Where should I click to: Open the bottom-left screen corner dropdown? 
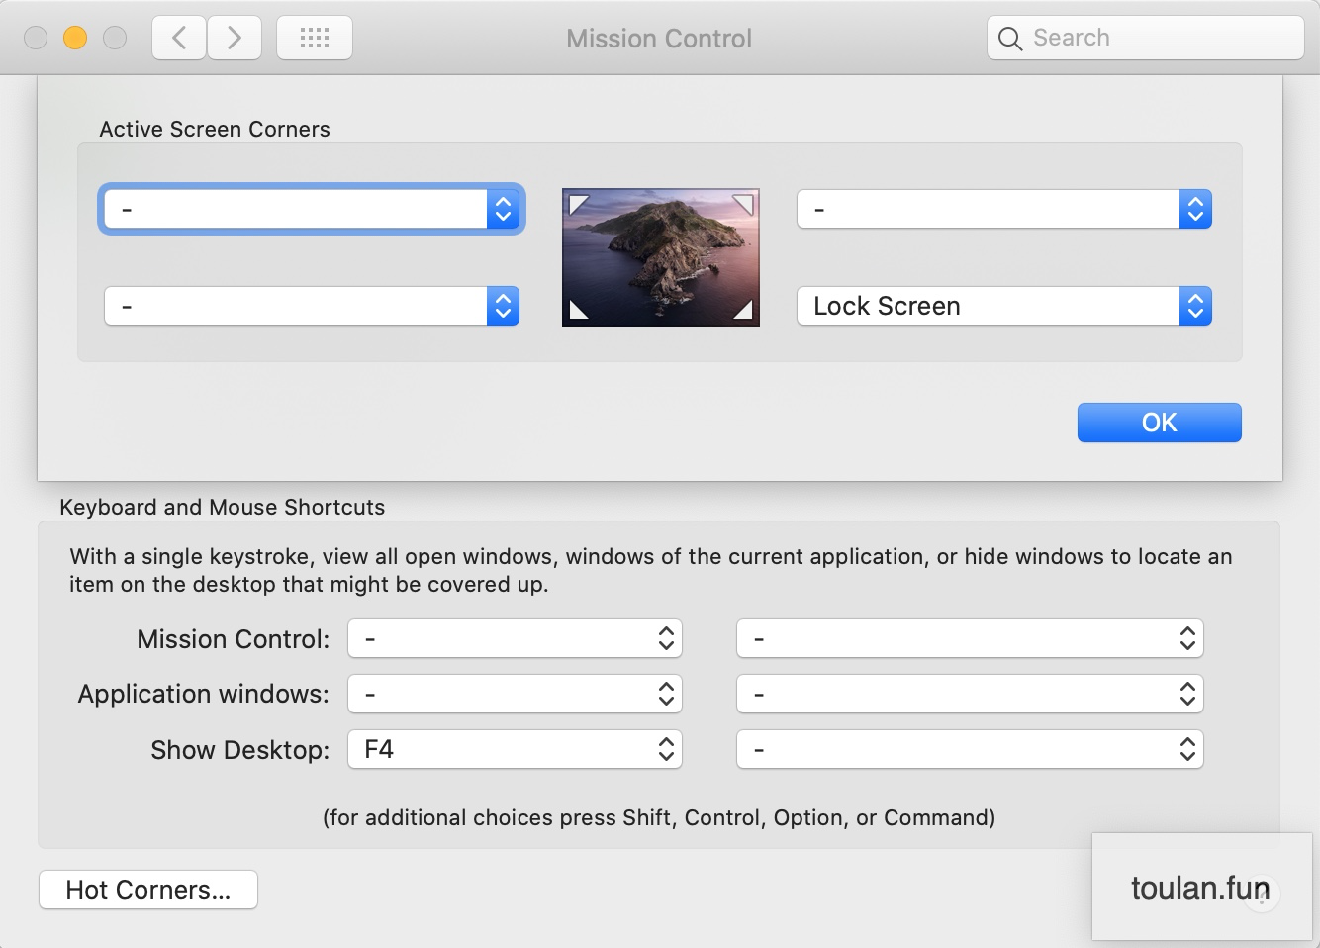(312, 306)
